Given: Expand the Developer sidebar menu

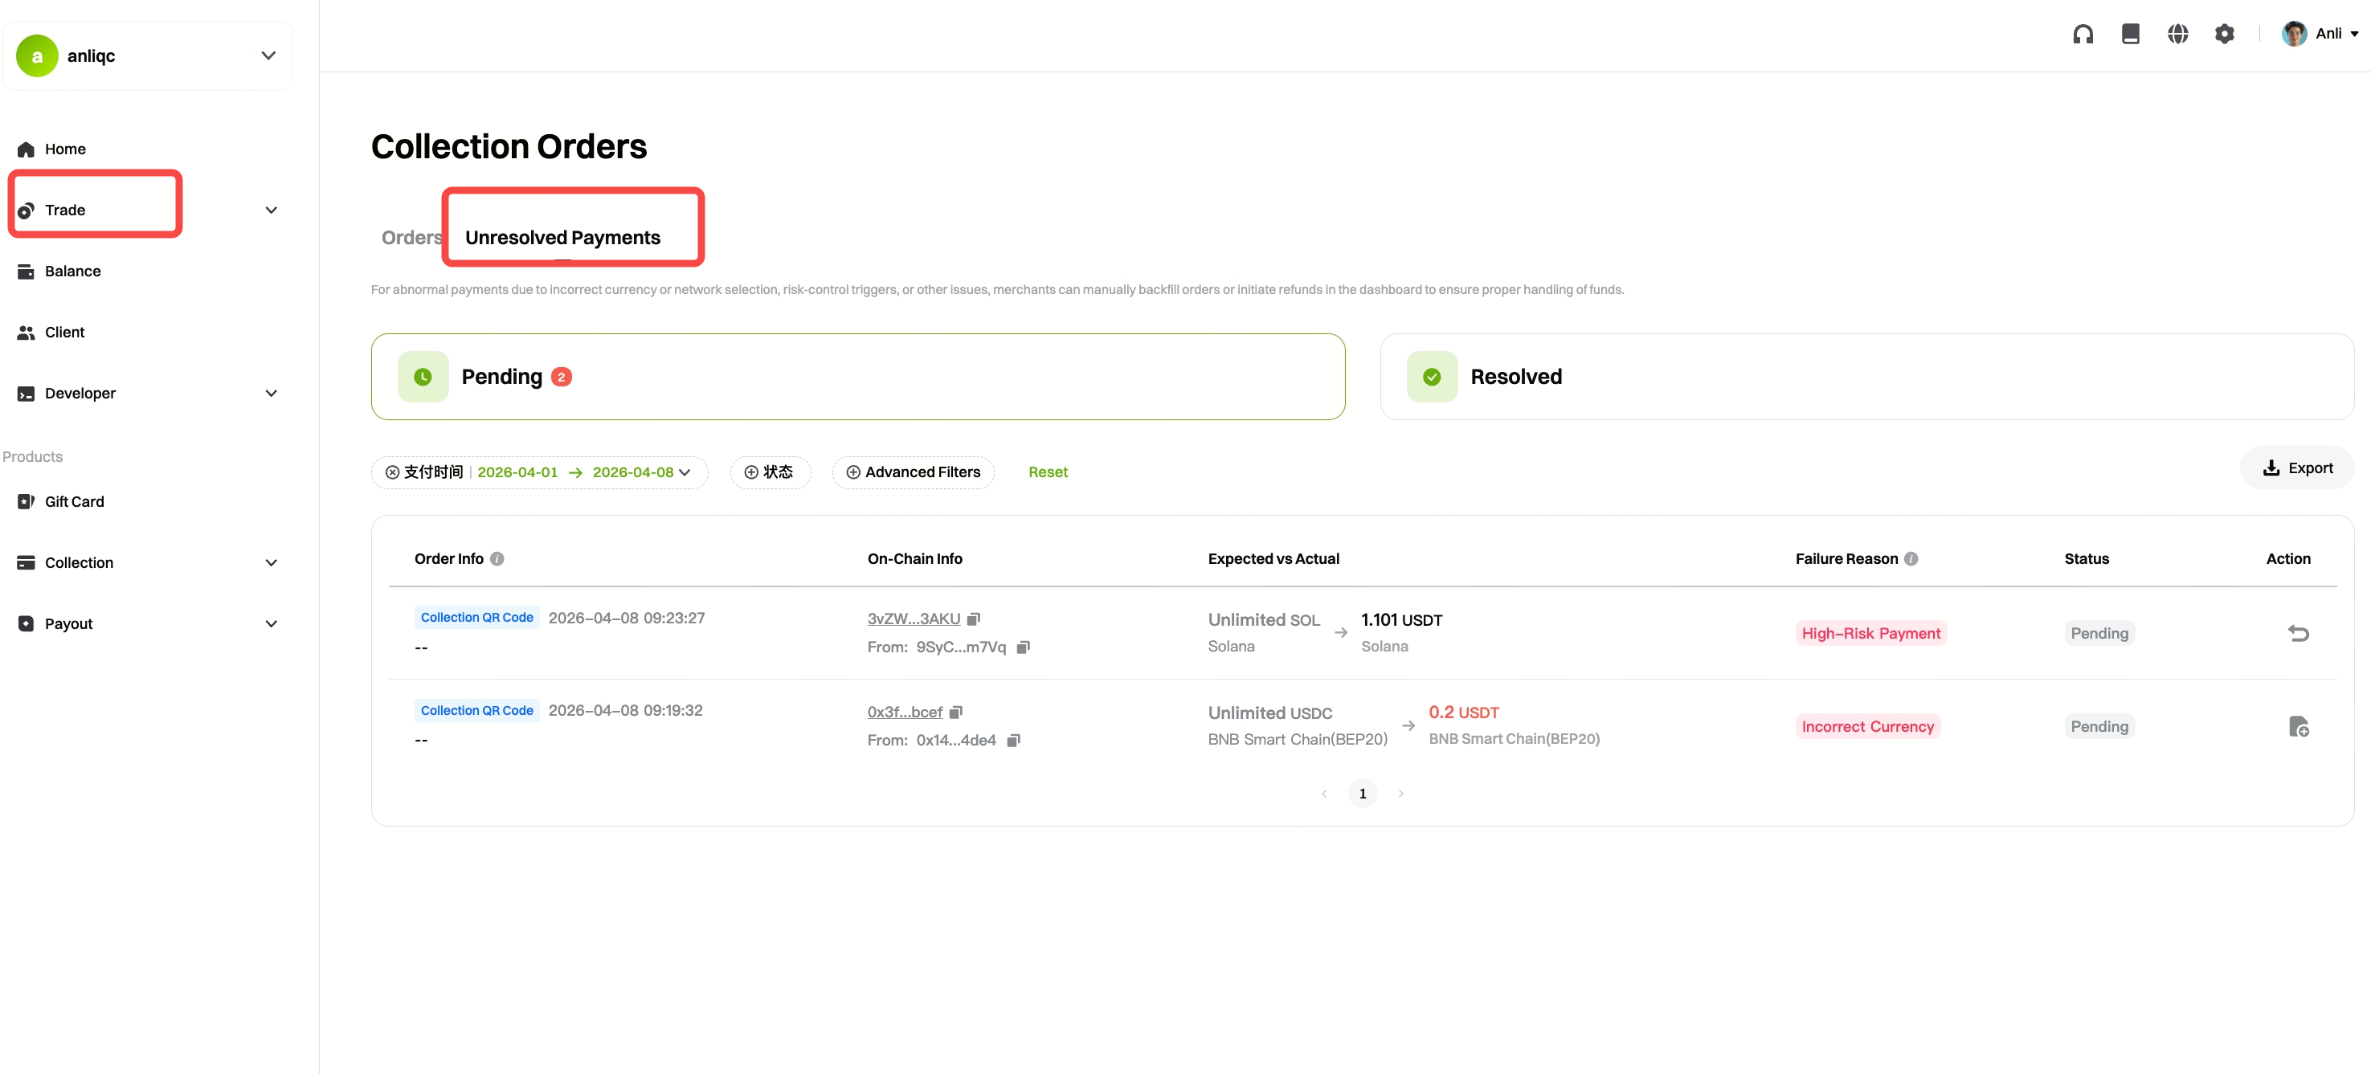Looking at the screenshot, I should pos(271,394).
